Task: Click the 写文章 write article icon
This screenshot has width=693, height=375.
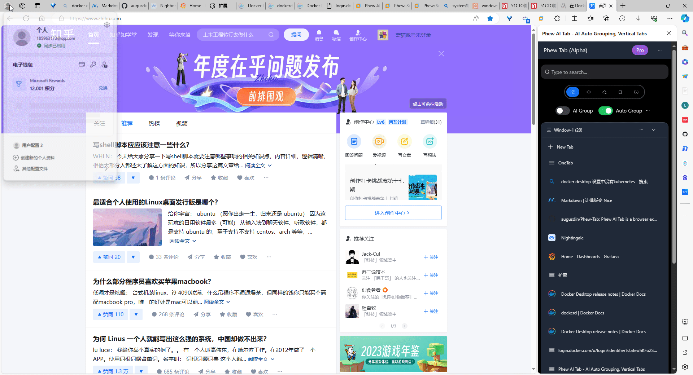Action: [x=404, y=141]
